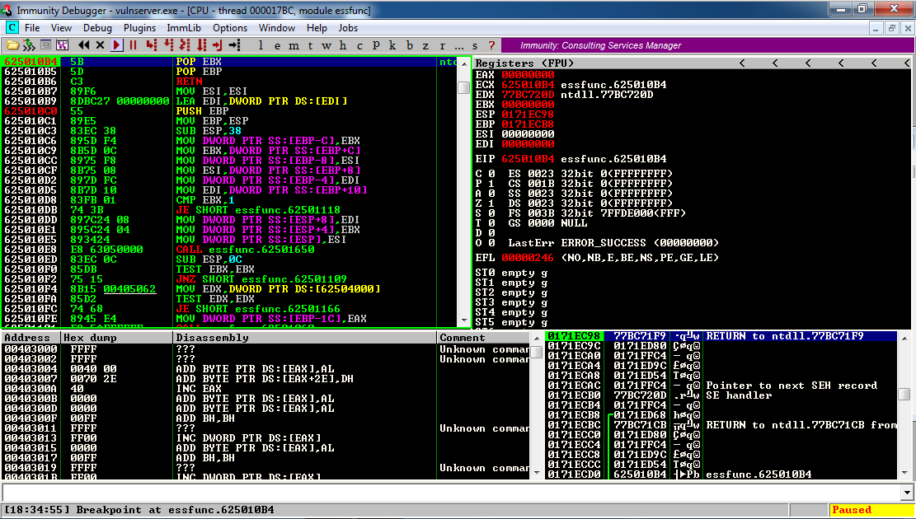Open breakpoints window with 'b' button
Image resolution: width=916 pixels, height=519 pixels.
pyautogui.click(x=410, y=45)
